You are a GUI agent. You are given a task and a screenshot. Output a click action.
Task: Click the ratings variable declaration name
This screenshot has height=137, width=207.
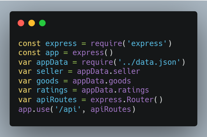click(52, 90)
